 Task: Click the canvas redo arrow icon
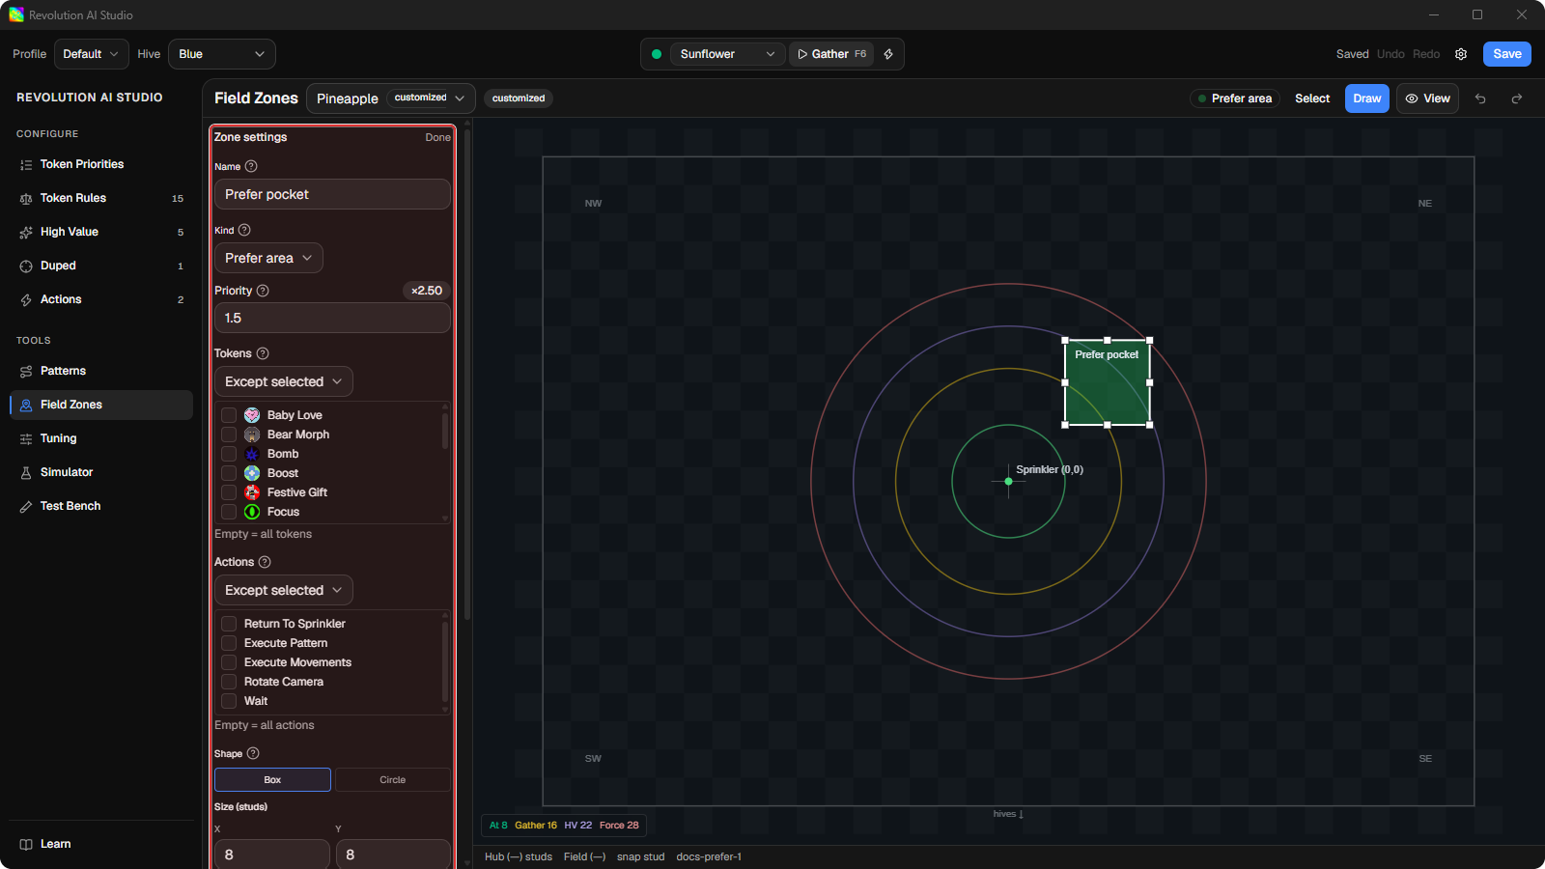tap(1517, 98)
